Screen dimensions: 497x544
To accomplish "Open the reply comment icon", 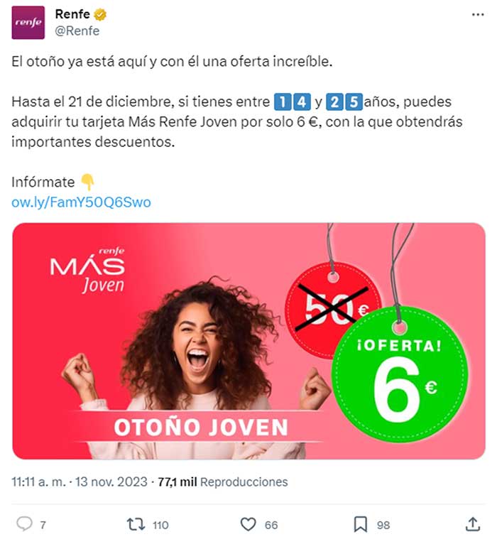I will pos(24,524).
